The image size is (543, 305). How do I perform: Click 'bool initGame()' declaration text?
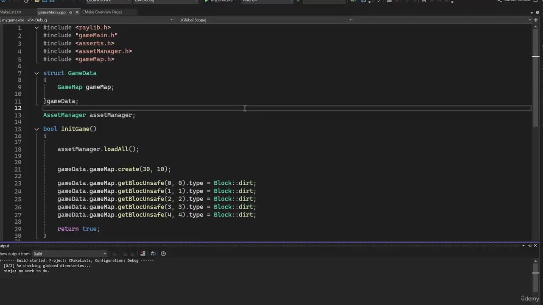click(x=70, y=129)
